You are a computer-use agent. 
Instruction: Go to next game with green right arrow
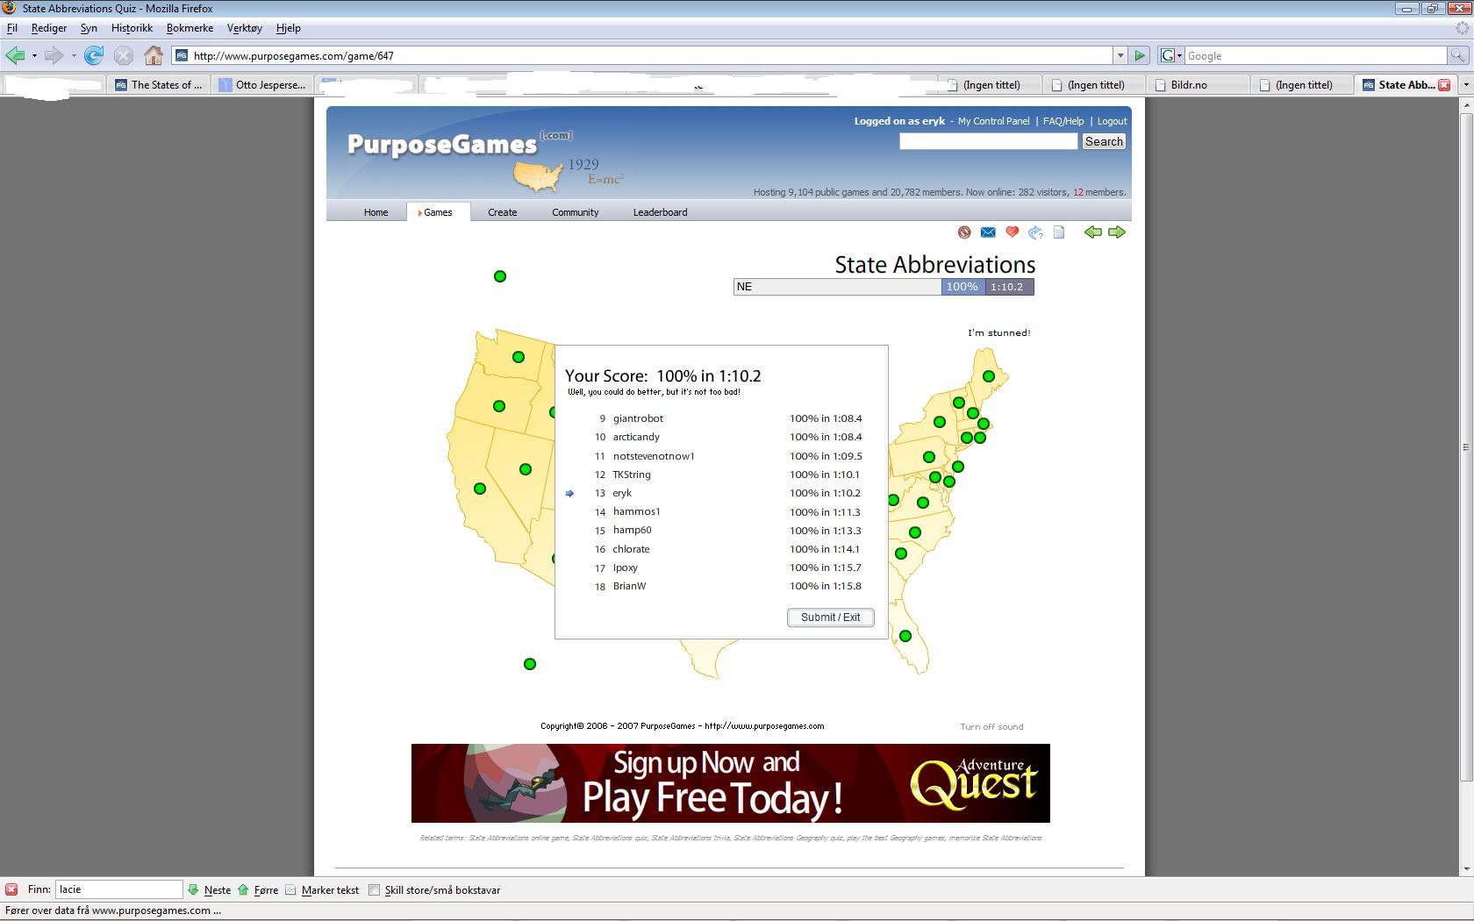pos(1117,232)
